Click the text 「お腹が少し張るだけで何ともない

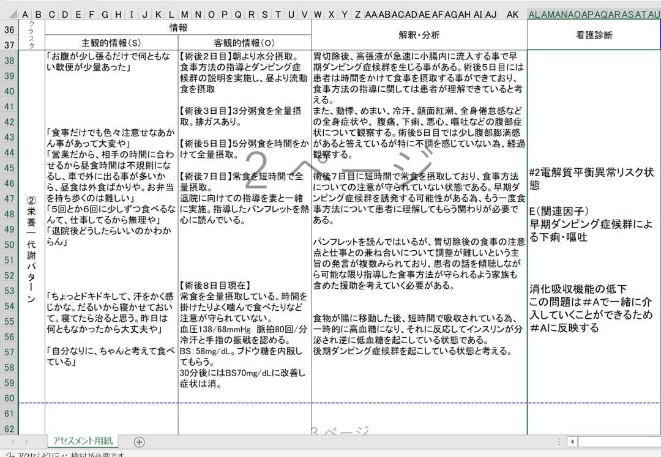(108, 62)
